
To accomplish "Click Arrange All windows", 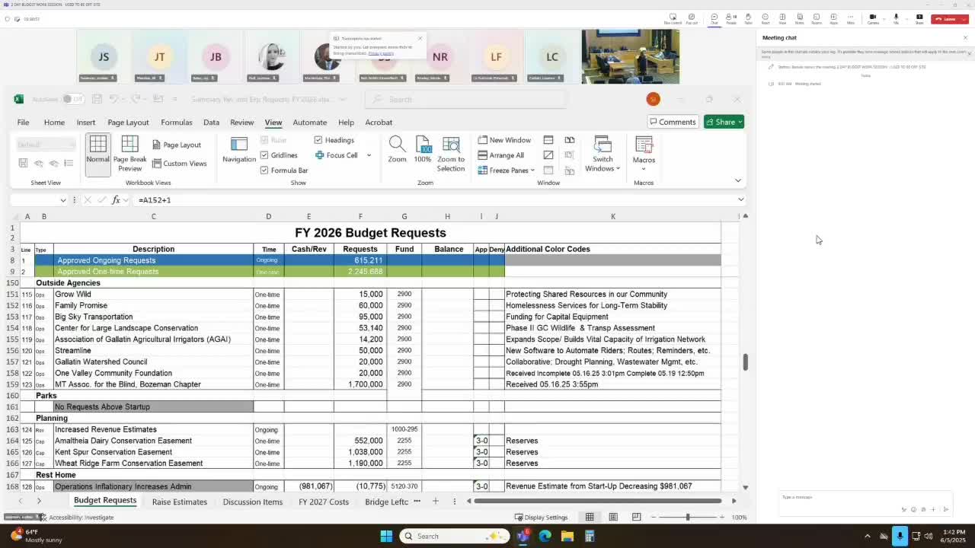I will 500,155.
